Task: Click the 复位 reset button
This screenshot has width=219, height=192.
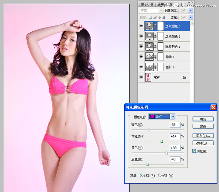Action: (x=203, y=126)
